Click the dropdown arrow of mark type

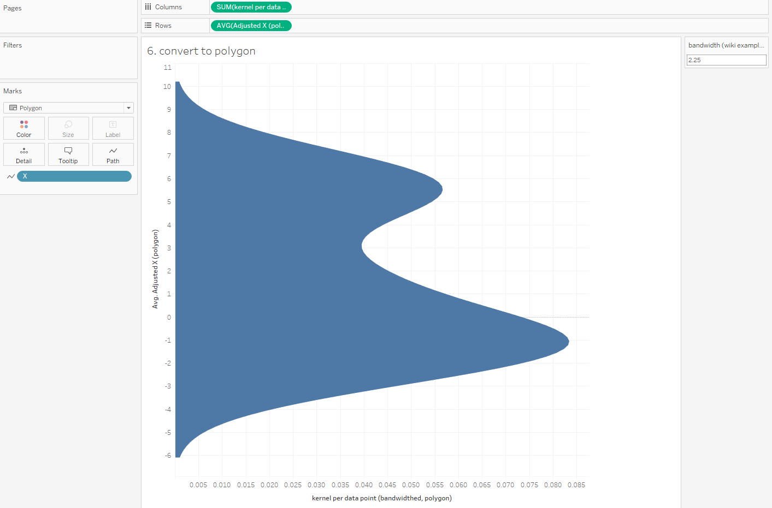click(128, 108)
